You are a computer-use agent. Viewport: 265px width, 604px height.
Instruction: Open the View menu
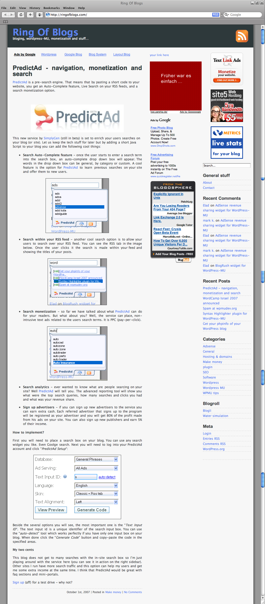pyautogui.click(x=23, y=8)
